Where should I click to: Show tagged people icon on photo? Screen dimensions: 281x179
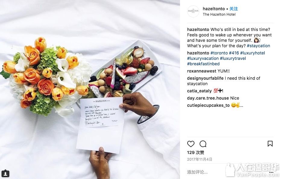click(5, 174)
